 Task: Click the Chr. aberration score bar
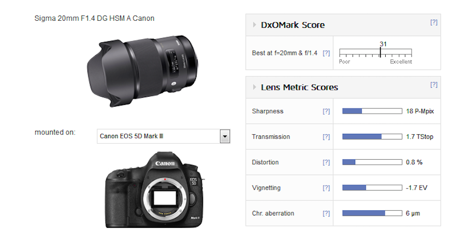pyautogui.click(x=372, y=213)
